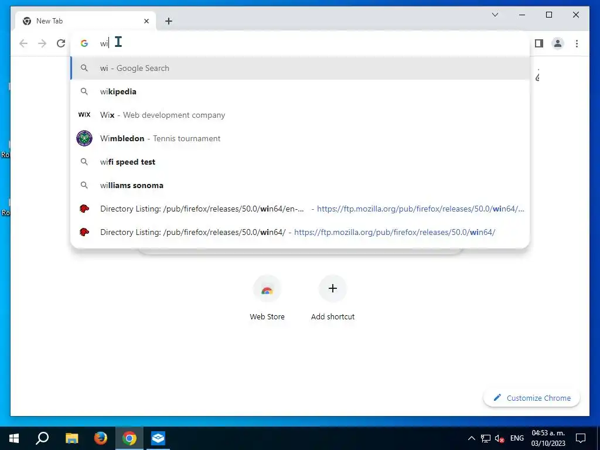Open Chrome's three-dot menu
The height and width of the screenshot is (450, 600).
click(577, 43)
